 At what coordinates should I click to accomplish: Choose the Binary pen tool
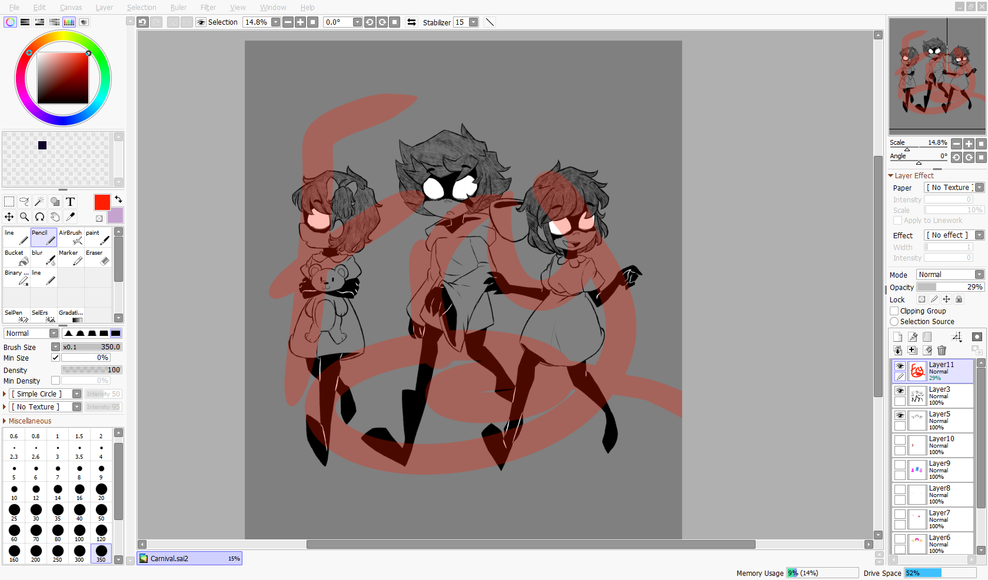click(x=16, y=278)
